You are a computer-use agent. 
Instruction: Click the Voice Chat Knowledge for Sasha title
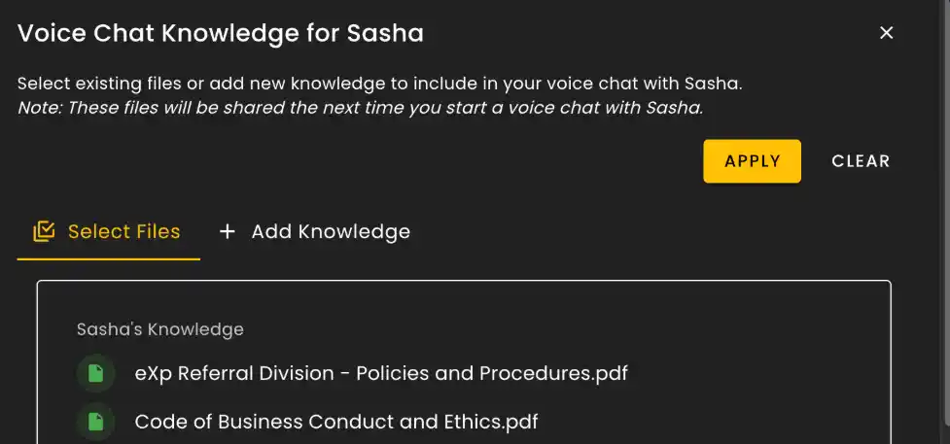pyautogui.click(x=221, y=34)
